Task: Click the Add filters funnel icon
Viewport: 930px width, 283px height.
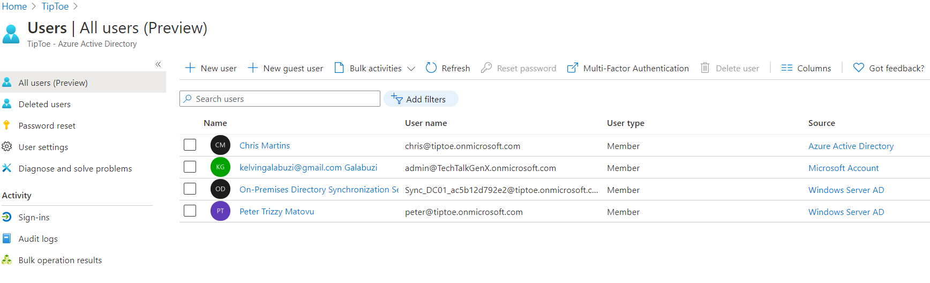Action: tap(397, 99)
